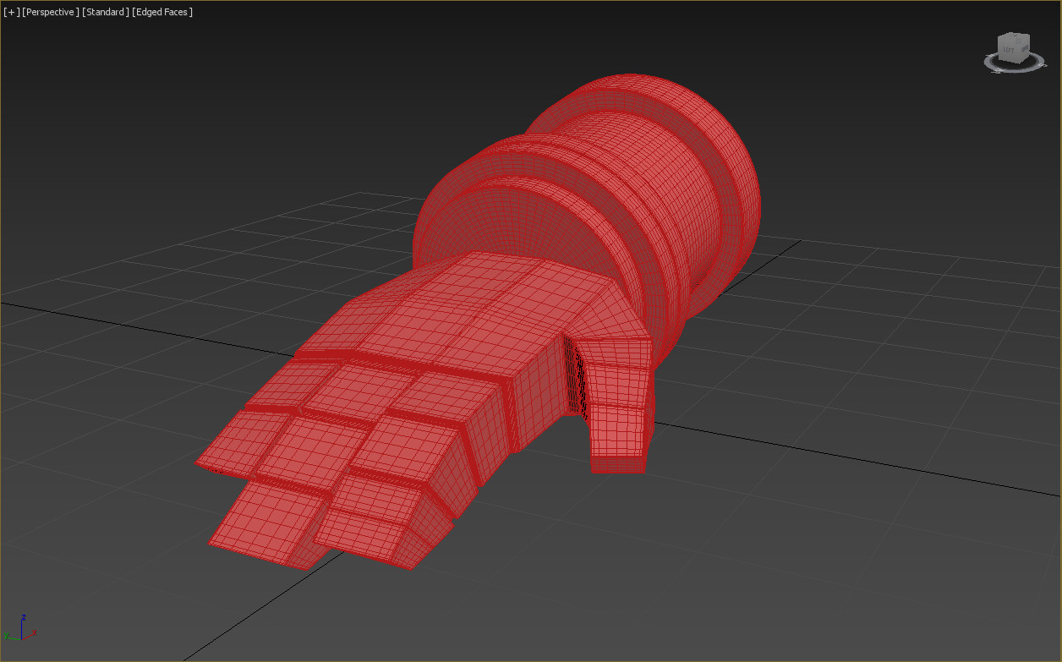Open the Edged Faces display dropdown
This screenshot has width=1062, height=662.
click(x=161, y=12)
